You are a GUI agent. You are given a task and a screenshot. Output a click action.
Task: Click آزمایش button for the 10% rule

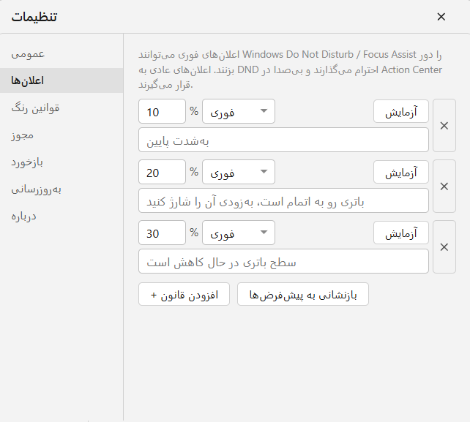[401, 112]
